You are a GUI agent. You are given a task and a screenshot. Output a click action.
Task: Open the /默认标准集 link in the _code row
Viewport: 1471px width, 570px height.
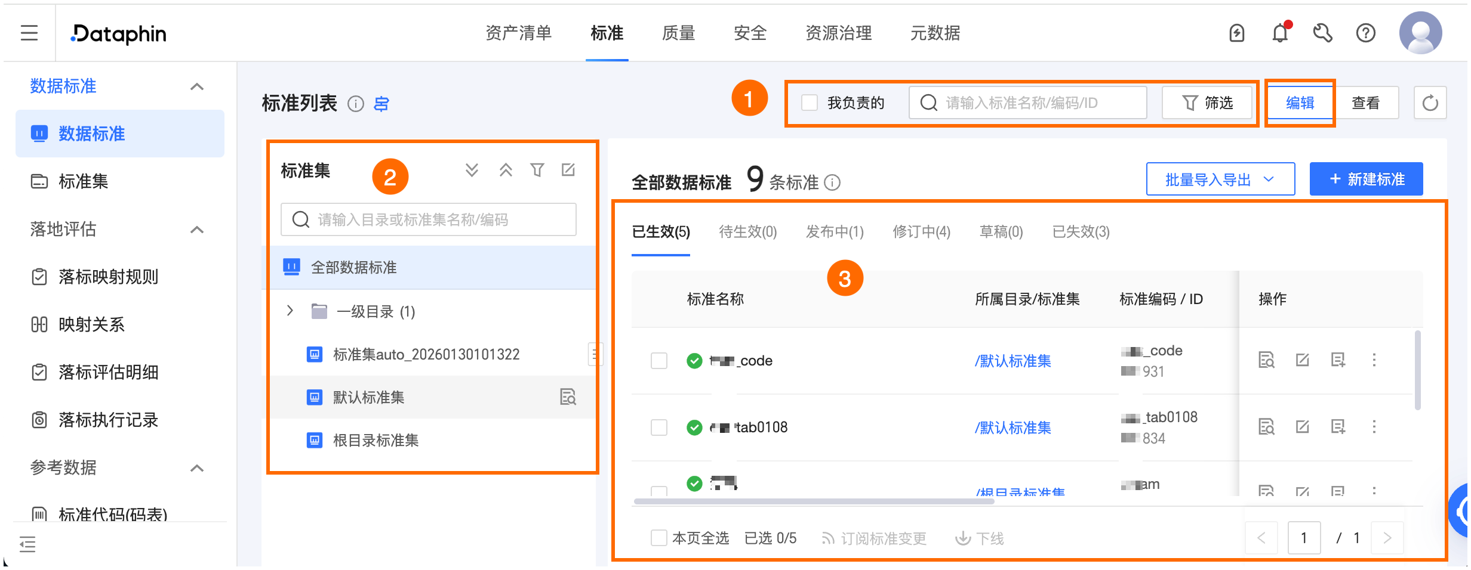1013,361
